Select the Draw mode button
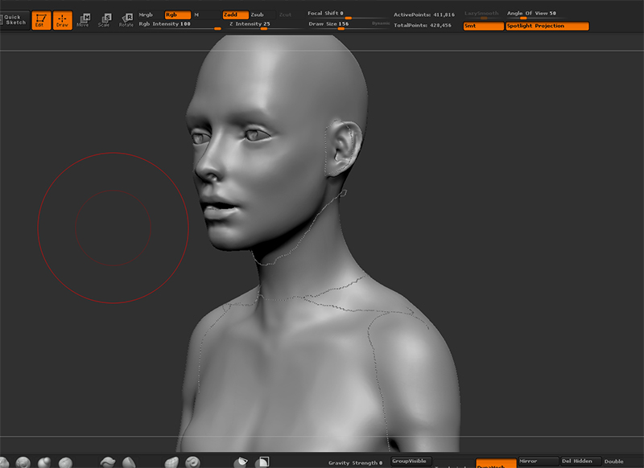This screenshot has width=644, height=468. pos(63,20)
